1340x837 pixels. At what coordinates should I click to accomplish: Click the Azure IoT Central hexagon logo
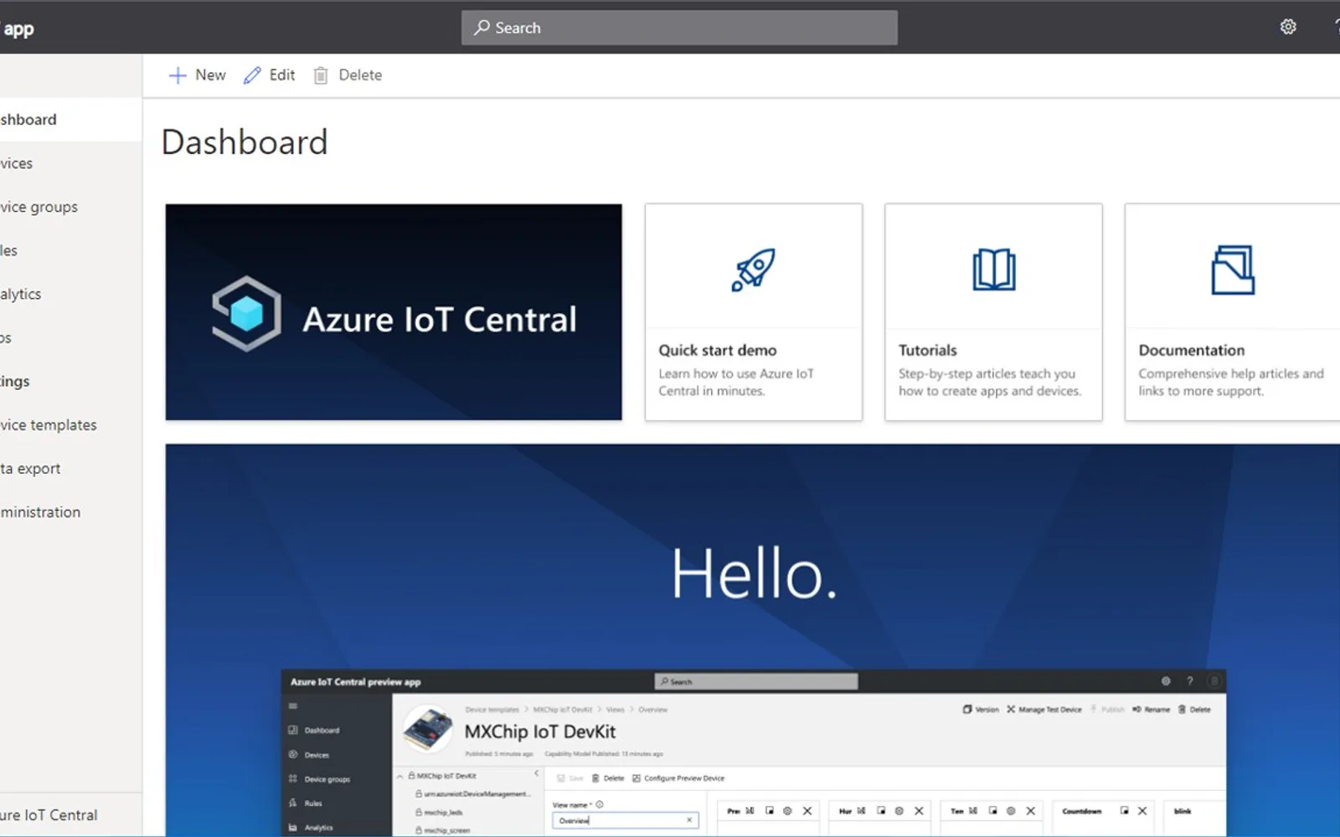246,314
